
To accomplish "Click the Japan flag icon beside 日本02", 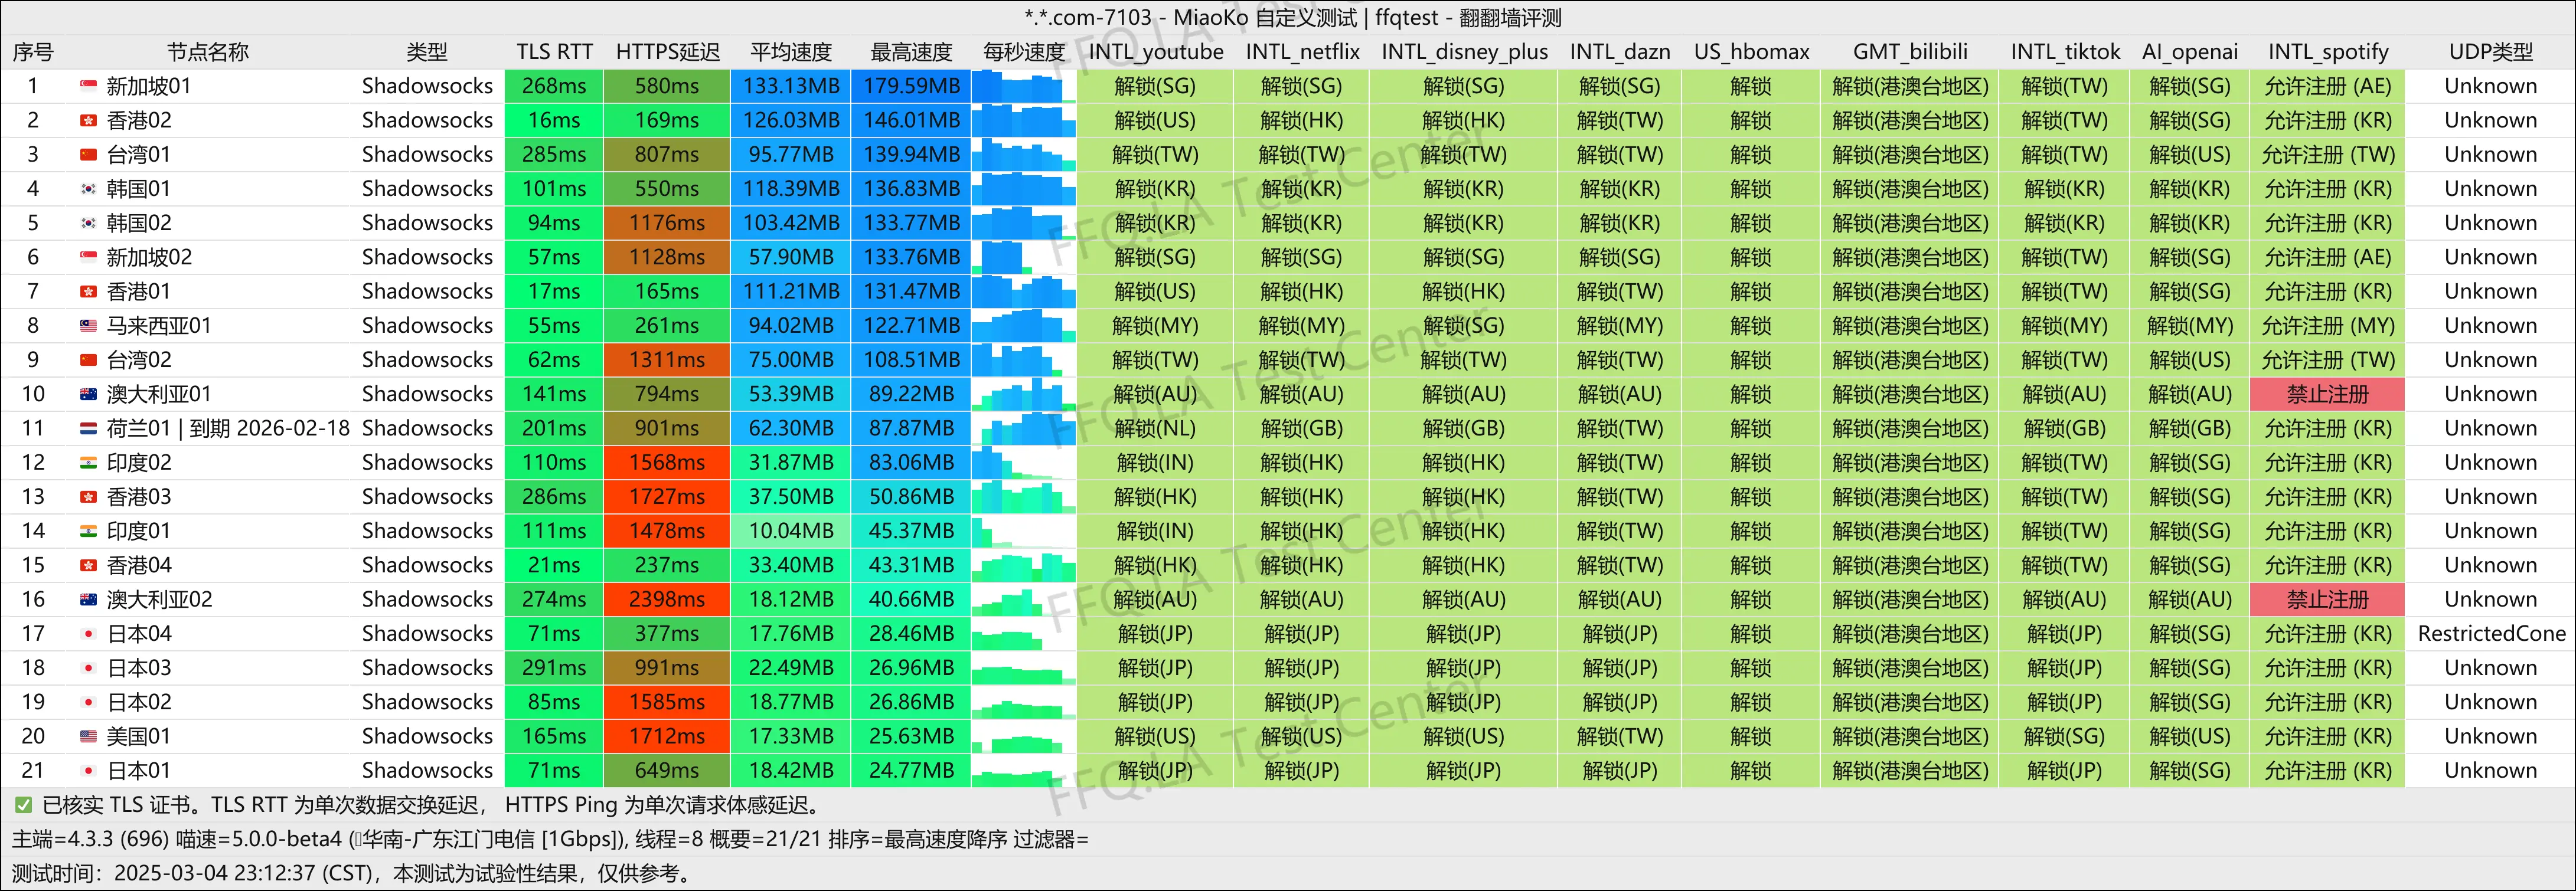I will coord(88,702).
